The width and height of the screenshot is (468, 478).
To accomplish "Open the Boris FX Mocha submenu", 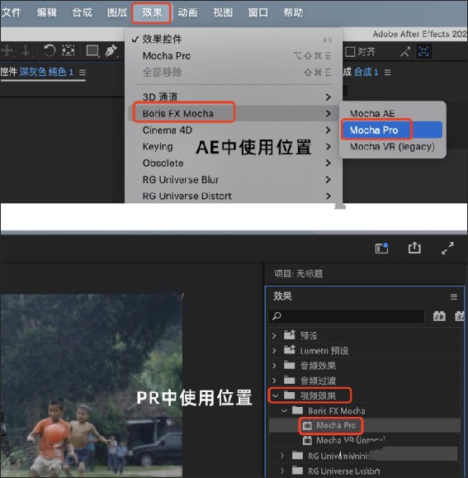I will click(234, 113).
